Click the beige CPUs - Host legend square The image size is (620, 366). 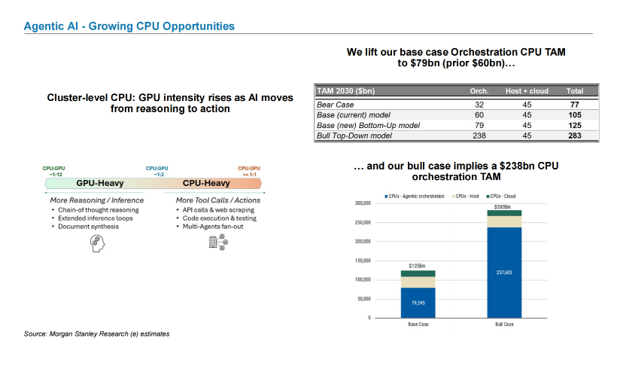453,197
